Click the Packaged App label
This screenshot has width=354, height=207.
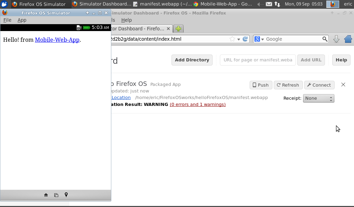click(166, 85)
